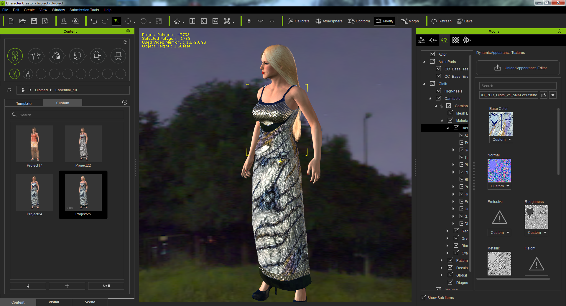Screen dimensions: 566x306
Task: Expand the Decals tree node
Action: pyautogui.click(x=442, y=268)
